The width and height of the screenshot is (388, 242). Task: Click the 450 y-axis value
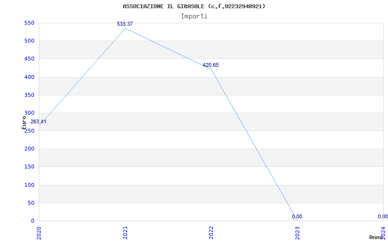click(x=29, y=59)
